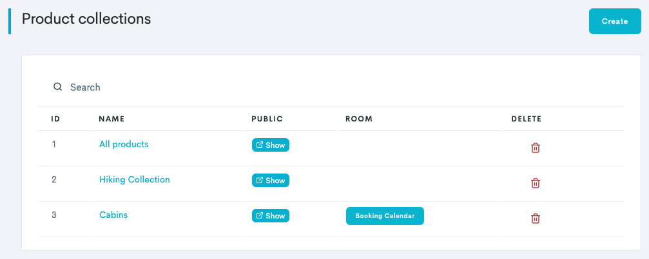
Task: Click ID cell of row 1
Action: (54, 145)
